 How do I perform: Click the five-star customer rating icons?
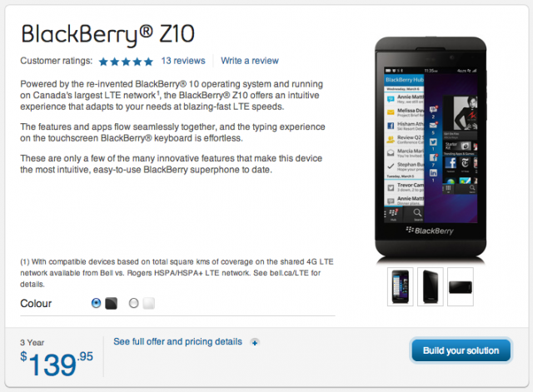[x=126, y=62]
